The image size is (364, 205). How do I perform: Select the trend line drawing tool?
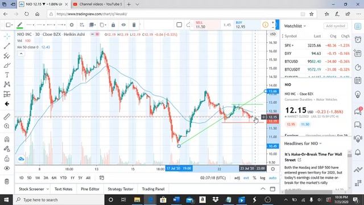coord(7,46)
